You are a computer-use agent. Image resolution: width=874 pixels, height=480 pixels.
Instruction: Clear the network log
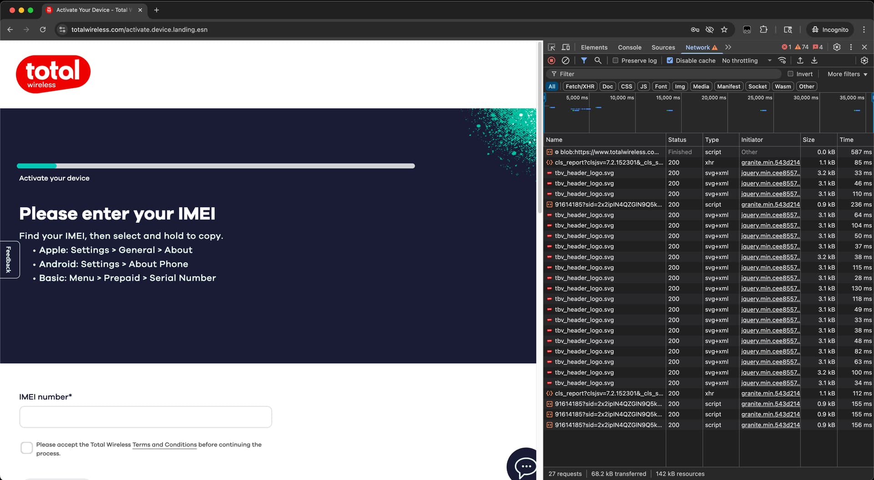565,60
